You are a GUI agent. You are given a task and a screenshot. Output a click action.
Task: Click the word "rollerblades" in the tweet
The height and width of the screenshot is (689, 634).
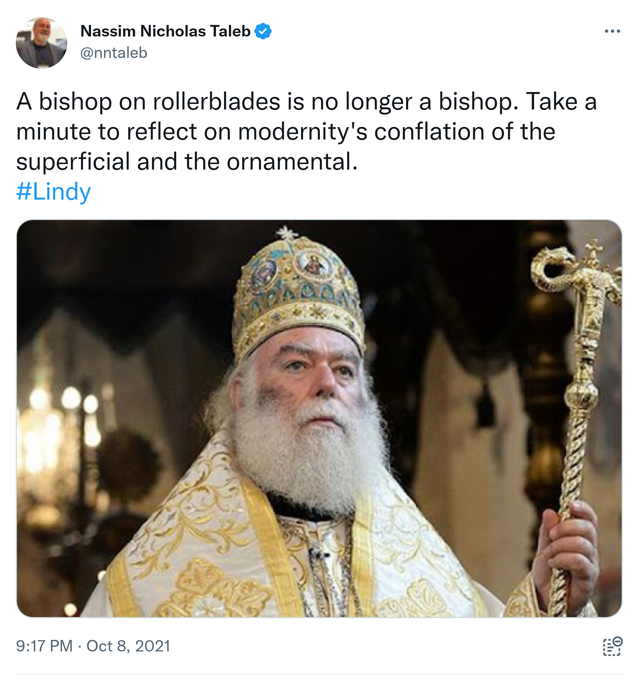[217, 102]
